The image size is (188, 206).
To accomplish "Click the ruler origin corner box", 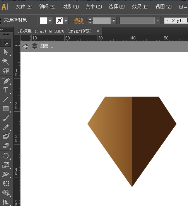I will tap(17, 38).
